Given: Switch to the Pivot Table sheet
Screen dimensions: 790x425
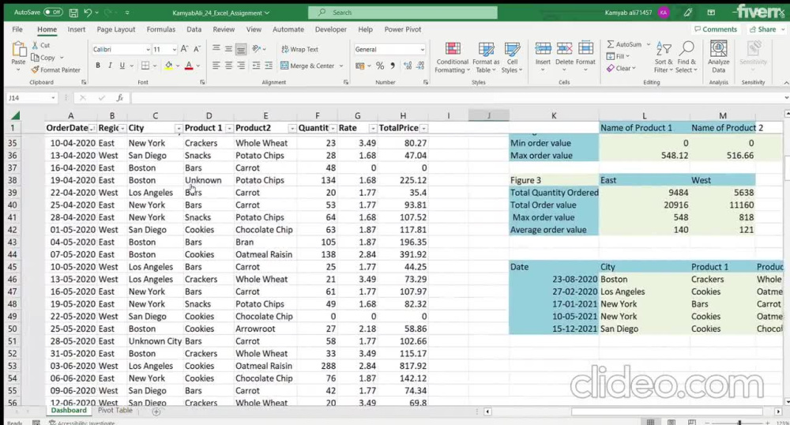Looking at the screenshot, I should [115, 411].
